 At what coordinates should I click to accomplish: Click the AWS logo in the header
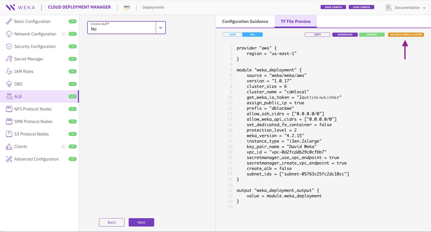[x=127, y=7]
